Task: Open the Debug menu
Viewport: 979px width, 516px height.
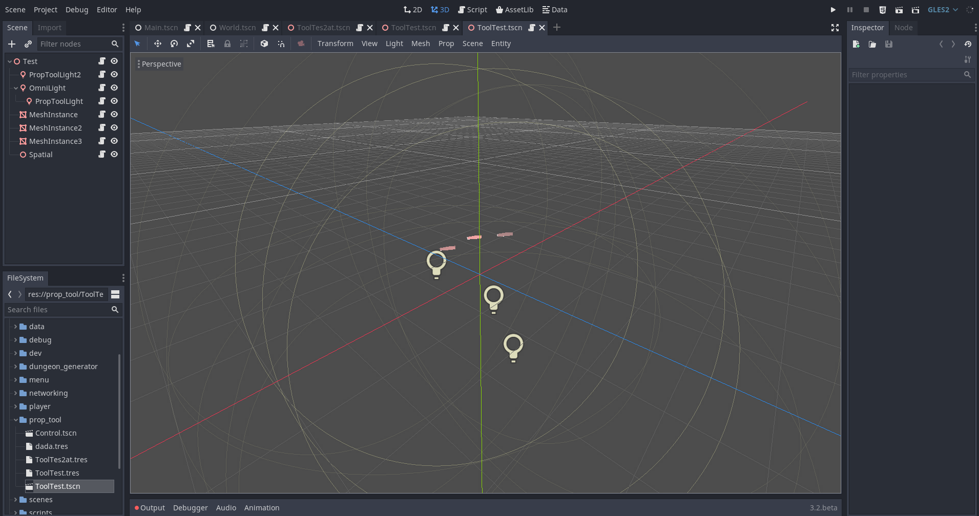Action: point(77,10)
